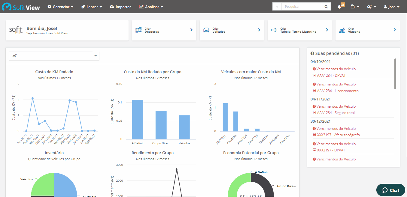The image size is (407, 197).
Task: Click the Veículos com maior Custo do KM title
Action: tap(251, 72)
